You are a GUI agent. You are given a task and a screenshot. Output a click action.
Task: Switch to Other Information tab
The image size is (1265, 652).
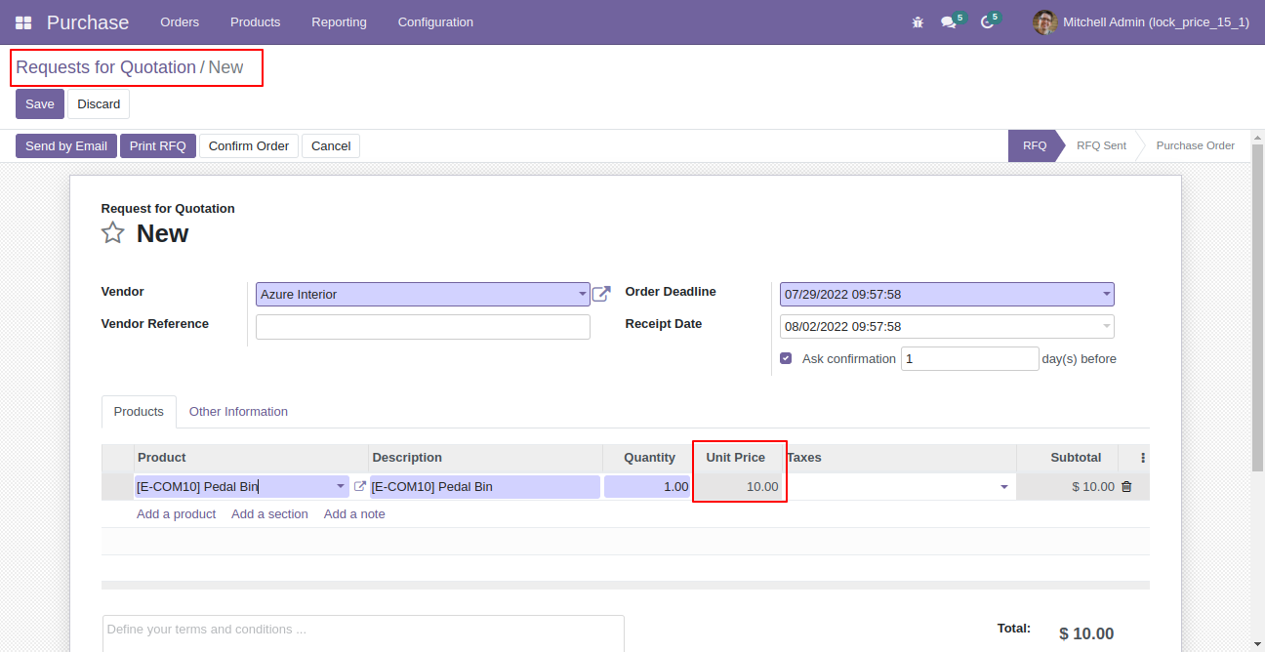(238, 412)
